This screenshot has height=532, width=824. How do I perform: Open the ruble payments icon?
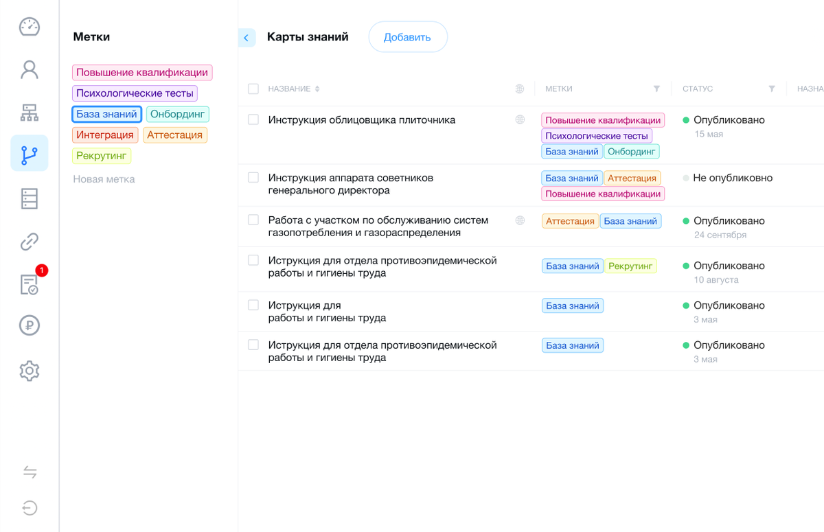point(30,326)
